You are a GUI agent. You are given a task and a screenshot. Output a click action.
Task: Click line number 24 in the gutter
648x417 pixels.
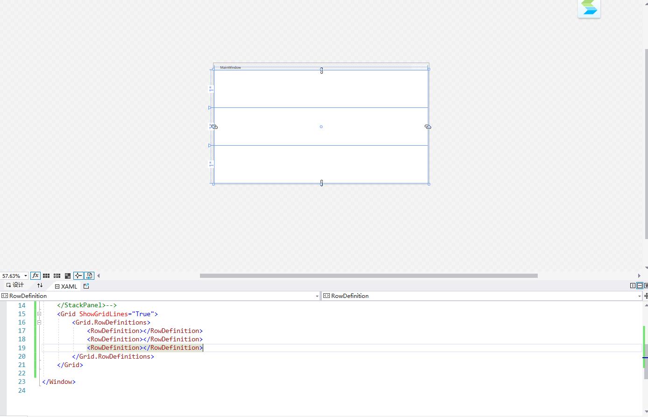point(21,390)
